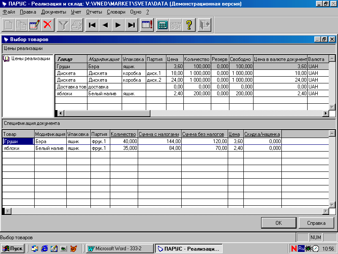This screenshot has width=338, height=254.
Task: Select the диск.2 batch cell
Action: tap(156, 80)
